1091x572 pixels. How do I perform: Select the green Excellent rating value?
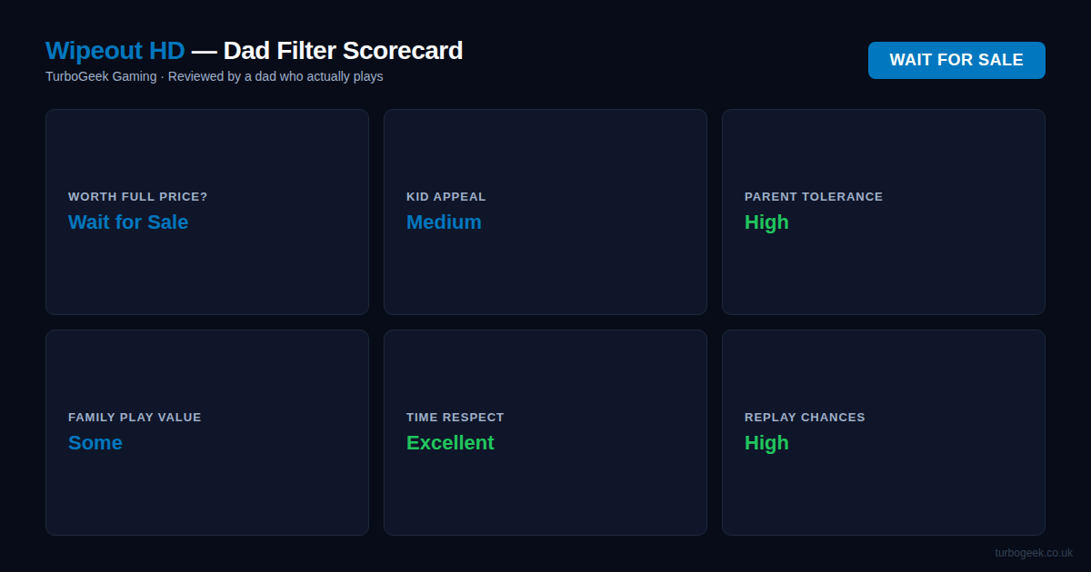pos(450,443)
